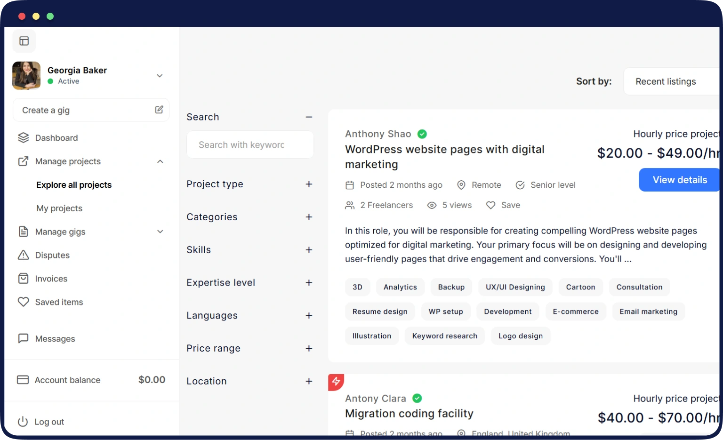Collapse the Manage projects submenu chevron
Viewport: 723px width, 440px height.
[160, 161]
